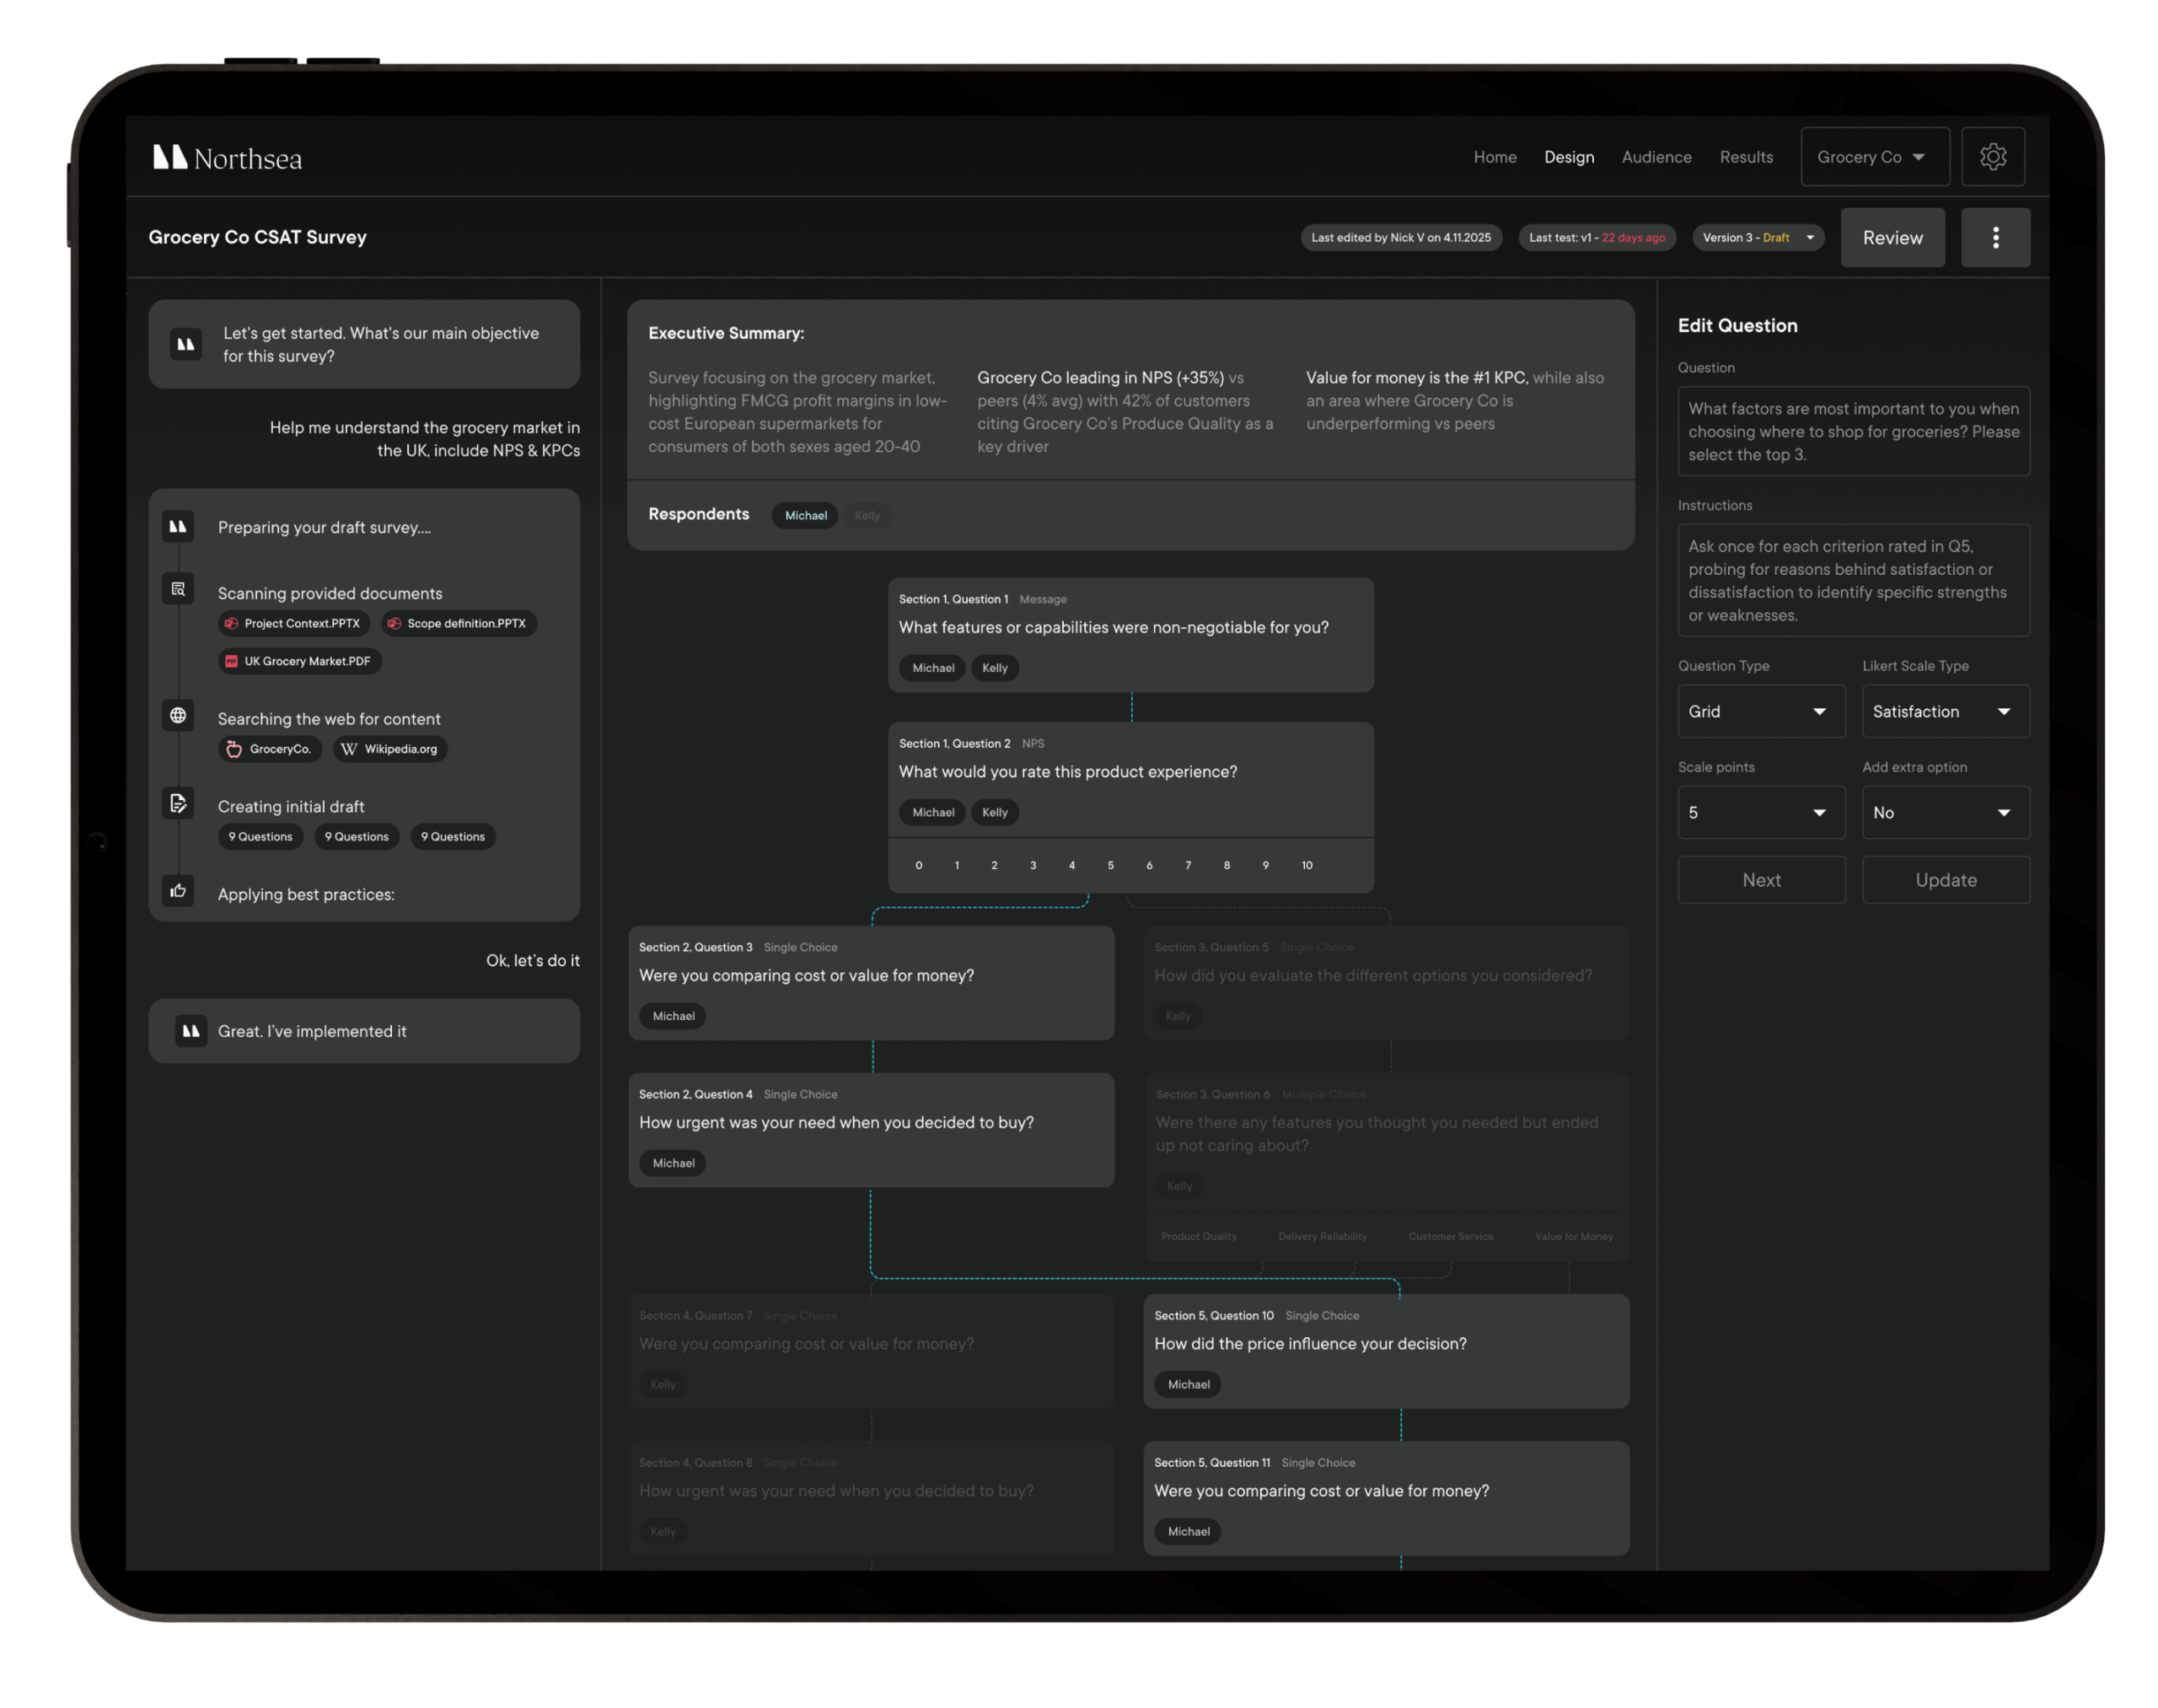Click the three-dot more options button

1995,238
